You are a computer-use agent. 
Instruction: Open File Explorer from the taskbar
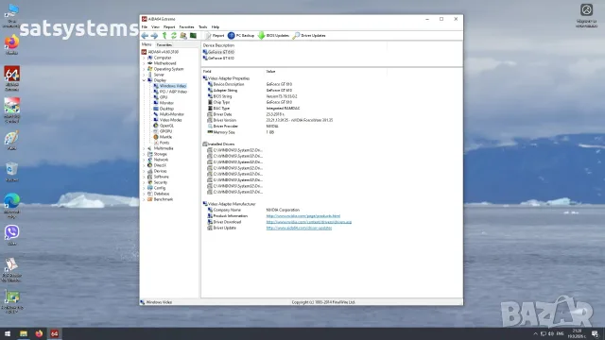24,333
